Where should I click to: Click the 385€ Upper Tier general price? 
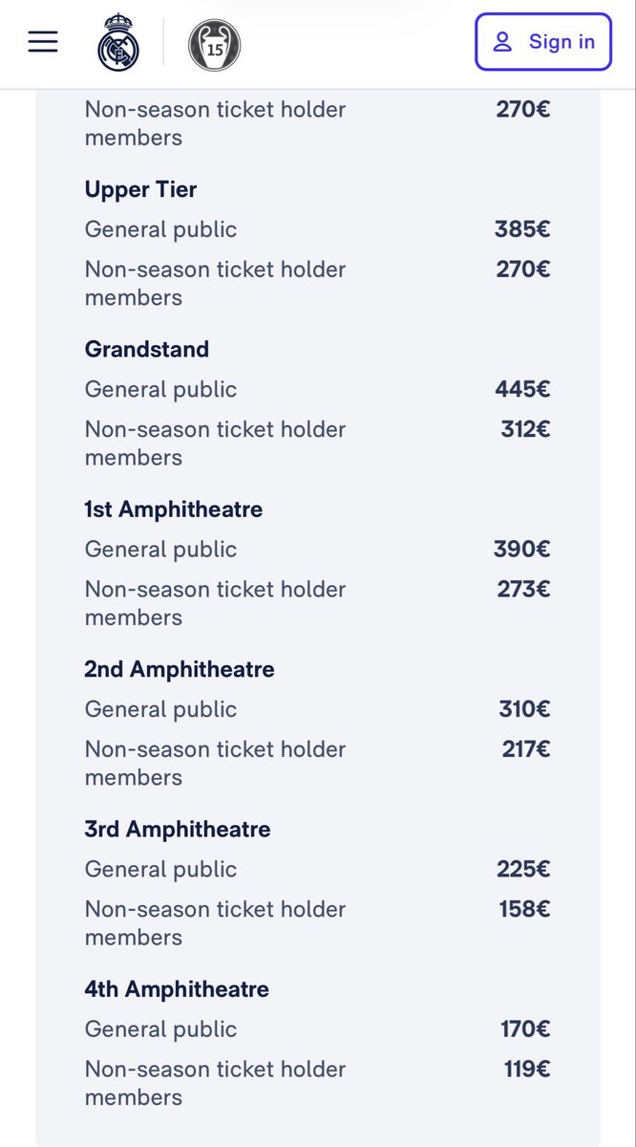(522, 229)
